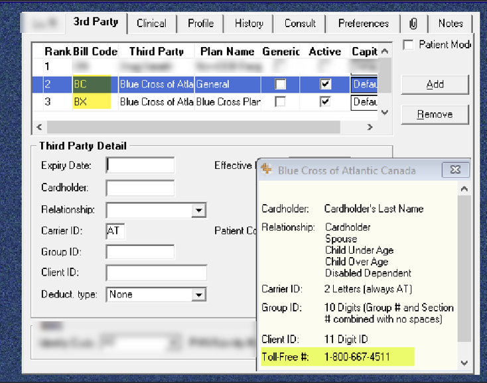This screenshot has height=383, width=487.
Task: Click 'Disabled Dependent' relationship text
Action: tap(368, 273)
